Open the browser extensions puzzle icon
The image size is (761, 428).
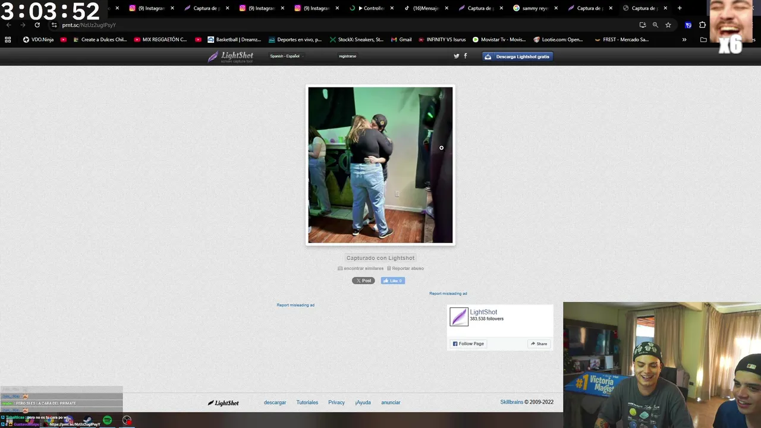pos(703,25)
